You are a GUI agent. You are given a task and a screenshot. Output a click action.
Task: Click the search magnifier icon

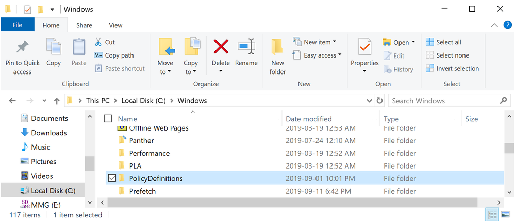[503, 100]
